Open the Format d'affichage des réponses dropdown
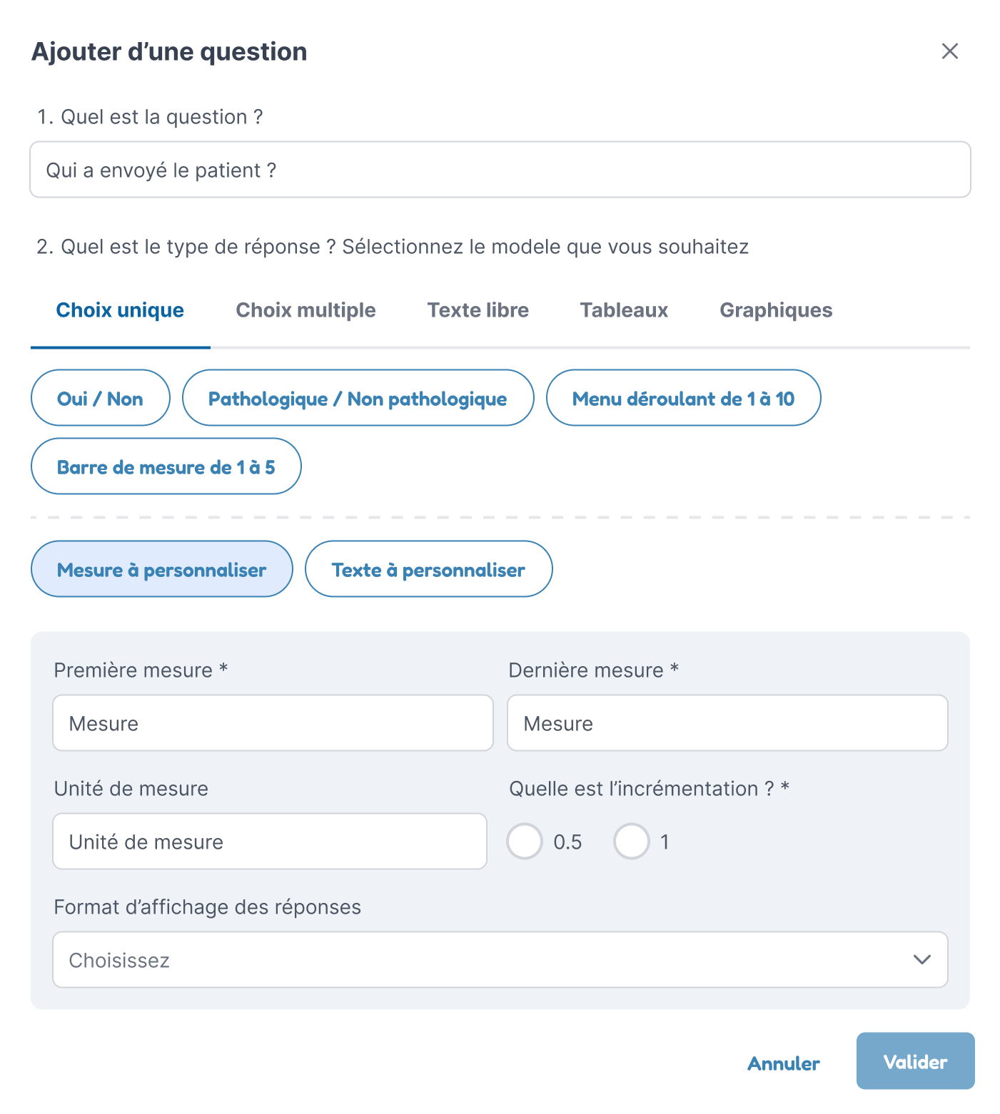Screen dimensions: 1000x1114 tap(500, 960)
